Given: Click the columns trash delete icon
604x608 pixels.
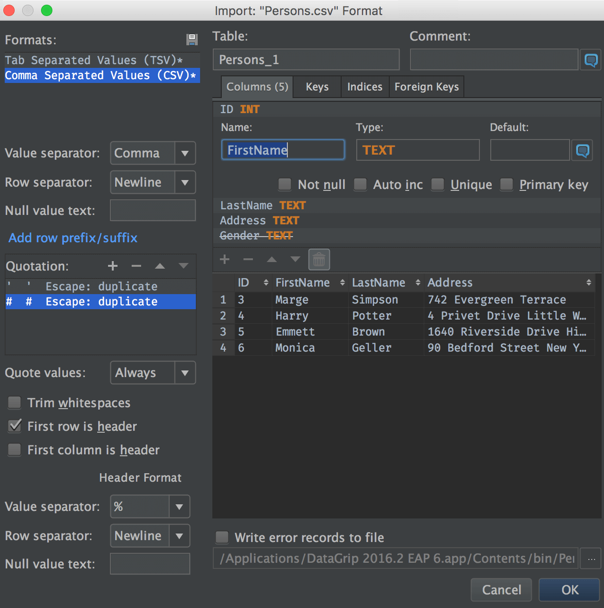Looking at the screenshot, I should [x=319, y=259].
